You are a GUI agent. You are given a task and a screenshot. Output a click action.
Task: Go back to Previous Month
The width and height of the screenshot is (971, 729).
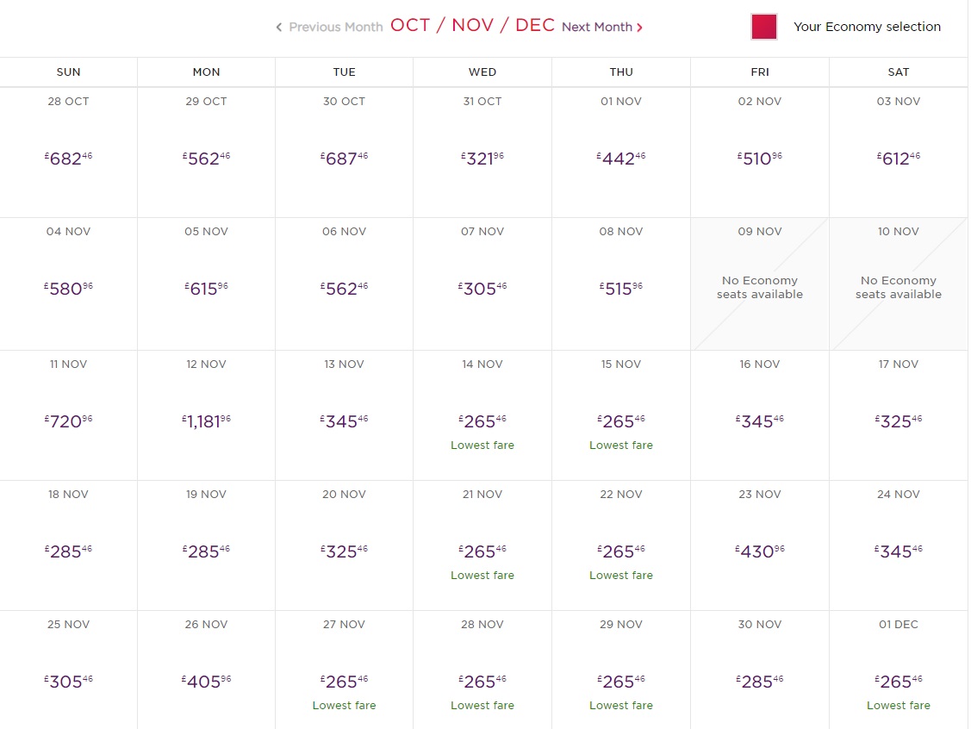(335, 28)
